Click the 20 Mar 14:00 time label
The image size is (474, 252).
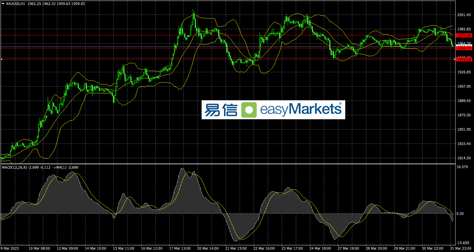[x=208, y=248]
